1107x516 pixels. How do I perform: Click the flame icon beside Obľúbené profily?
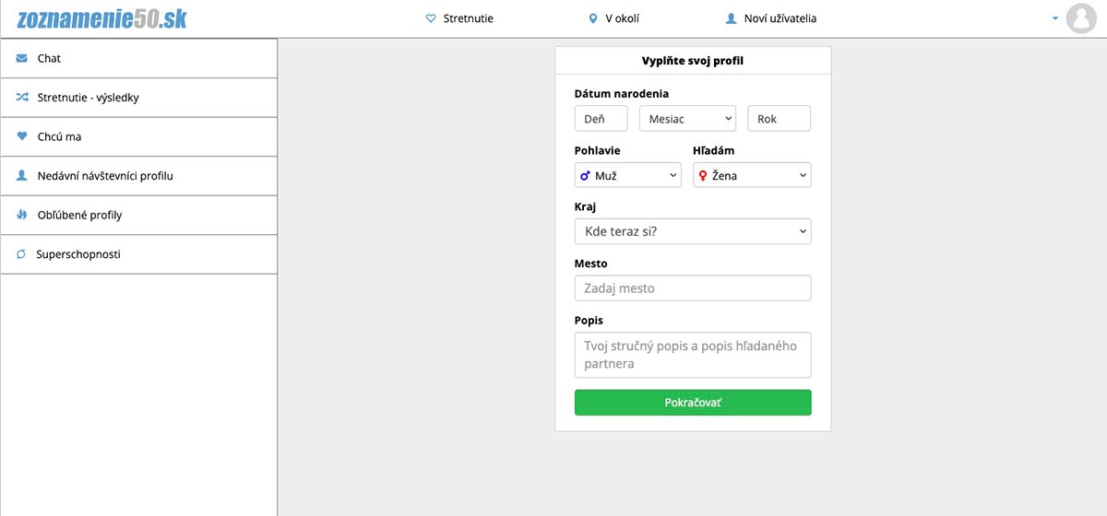click(x=21, y=215)
